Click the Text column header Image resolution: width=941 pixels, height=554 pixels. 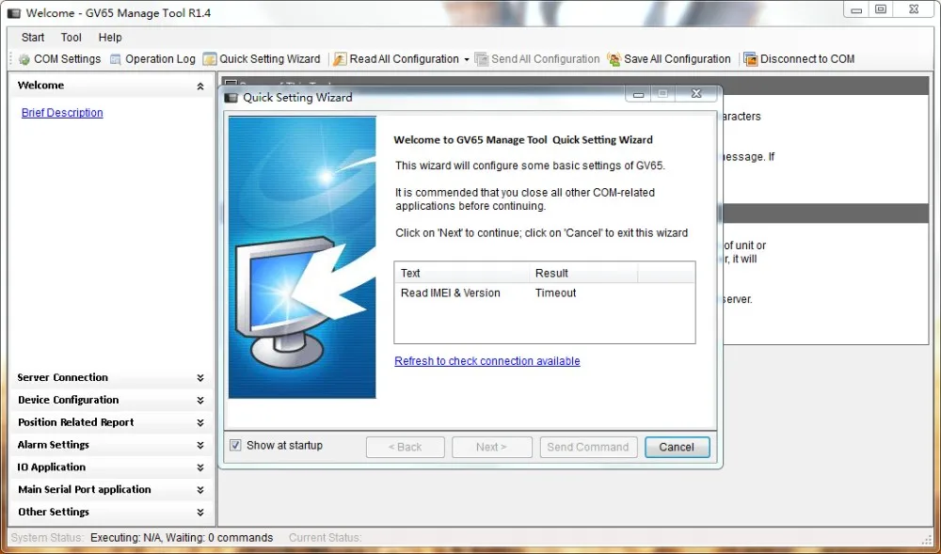click(461, 273)
